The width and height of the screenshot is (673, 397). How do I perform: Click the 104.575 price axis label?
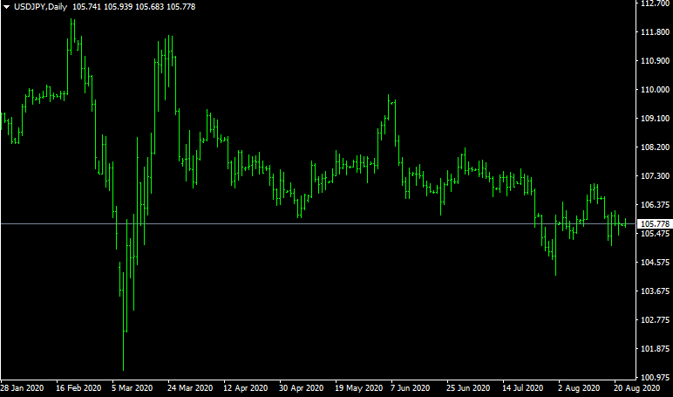[655, 262]
